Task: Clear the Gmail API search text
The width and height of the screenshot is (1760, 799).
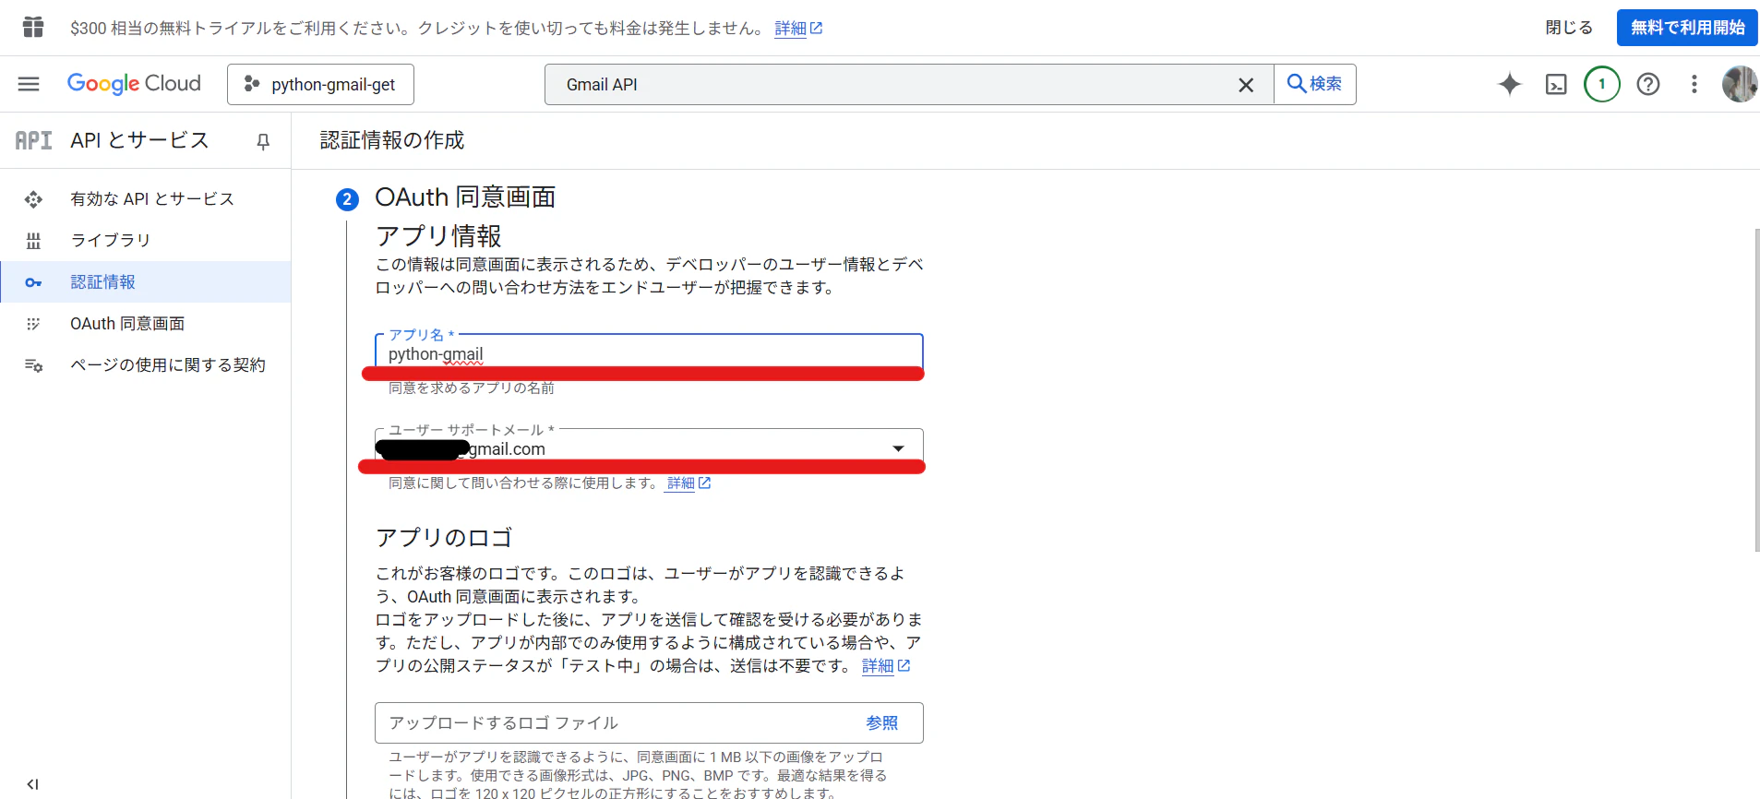Action: [x=1246, y=85]
